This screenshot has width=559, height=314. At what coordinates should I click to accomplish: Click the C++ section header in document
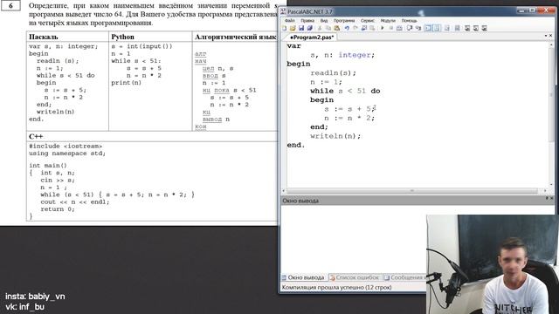pyautogui.click(x=36, y=136)
